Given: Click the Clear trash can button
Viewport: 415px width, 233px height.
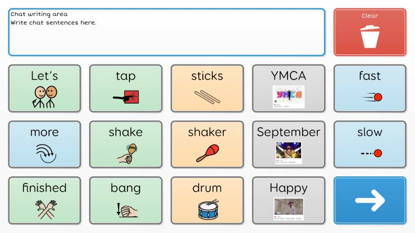Looking at the screenshot, I should 370,32.
